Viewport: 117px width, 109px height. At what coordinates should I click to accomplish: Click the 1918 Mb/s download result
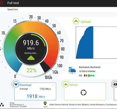click(x=36, y=96)
